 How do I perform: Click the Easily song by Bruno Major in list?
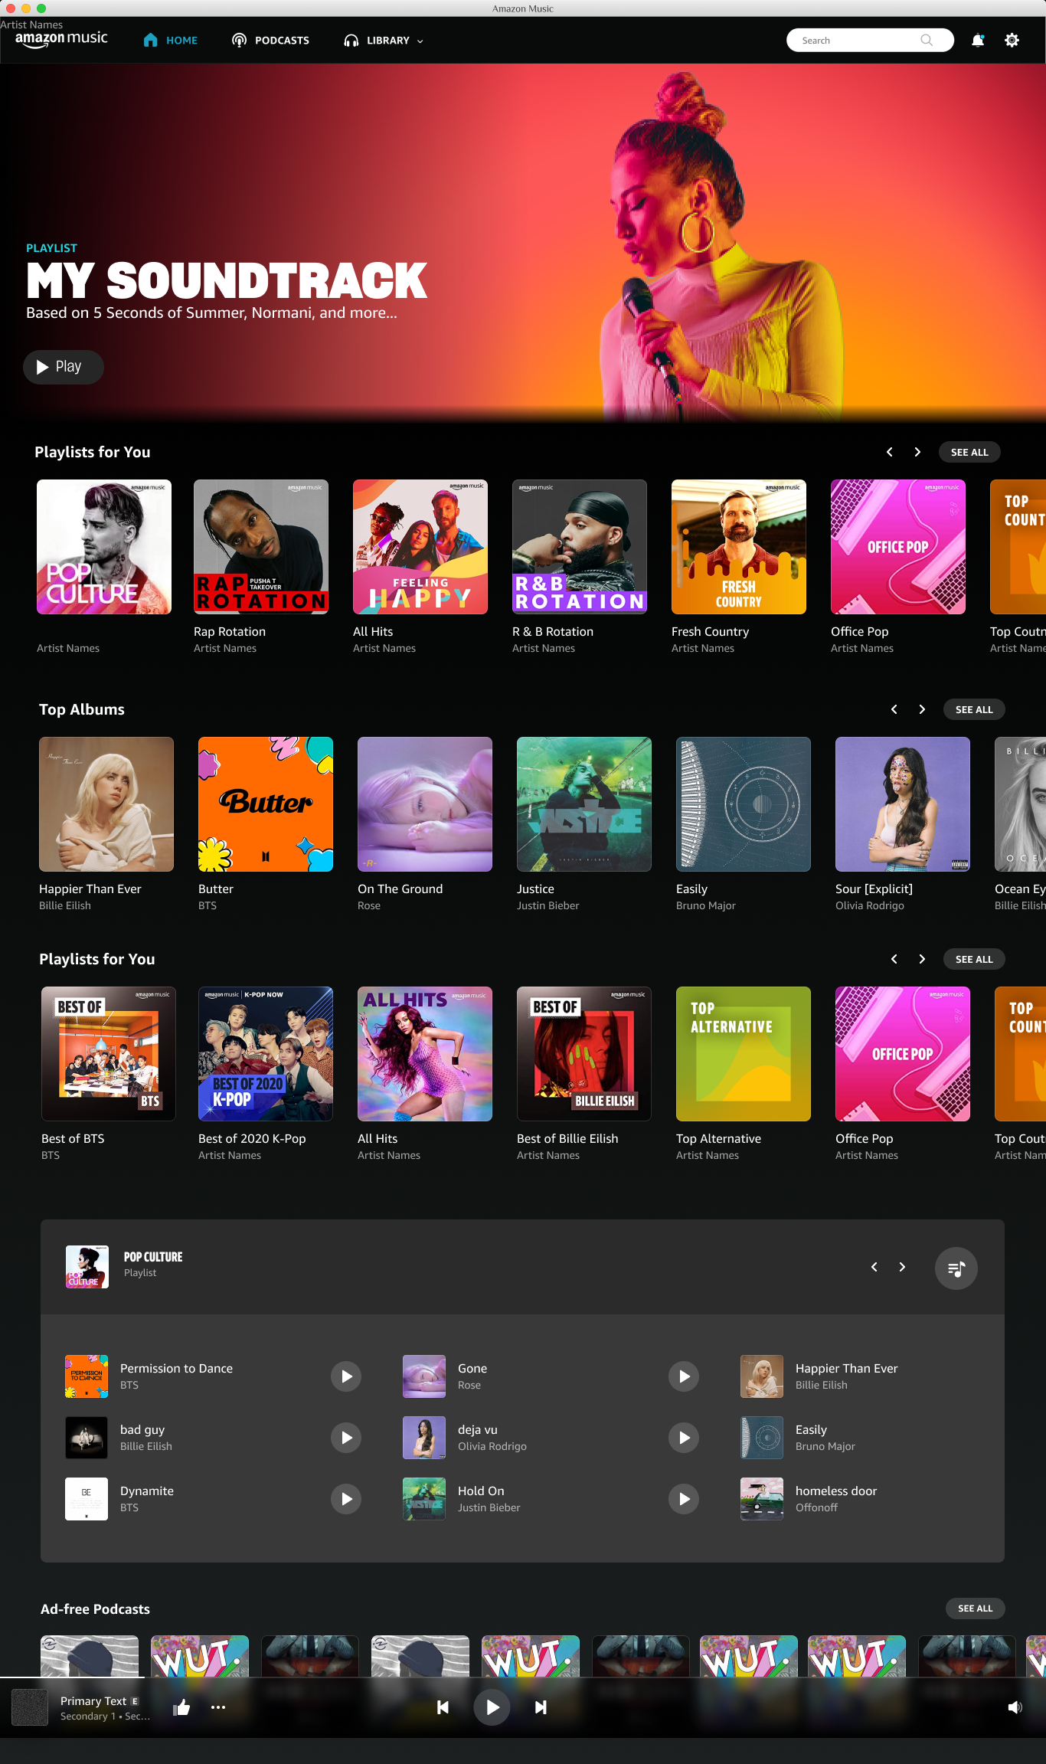(x=811, y=1430)
